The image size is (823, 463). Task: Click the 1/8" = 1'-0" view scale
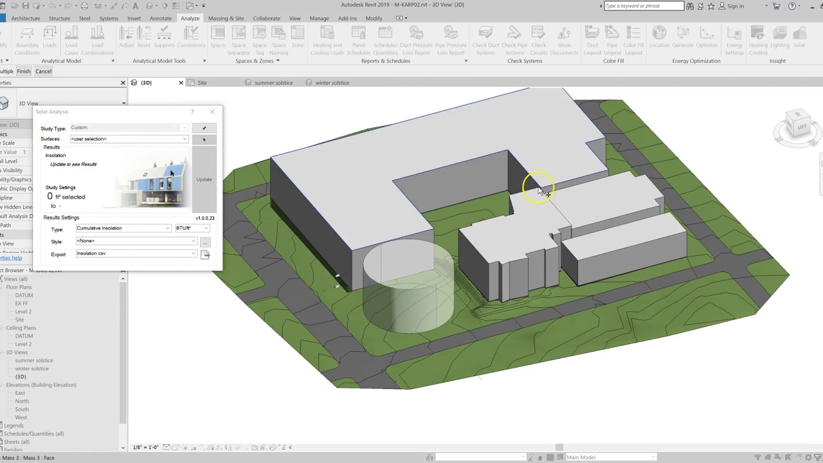tap(146, 448)
